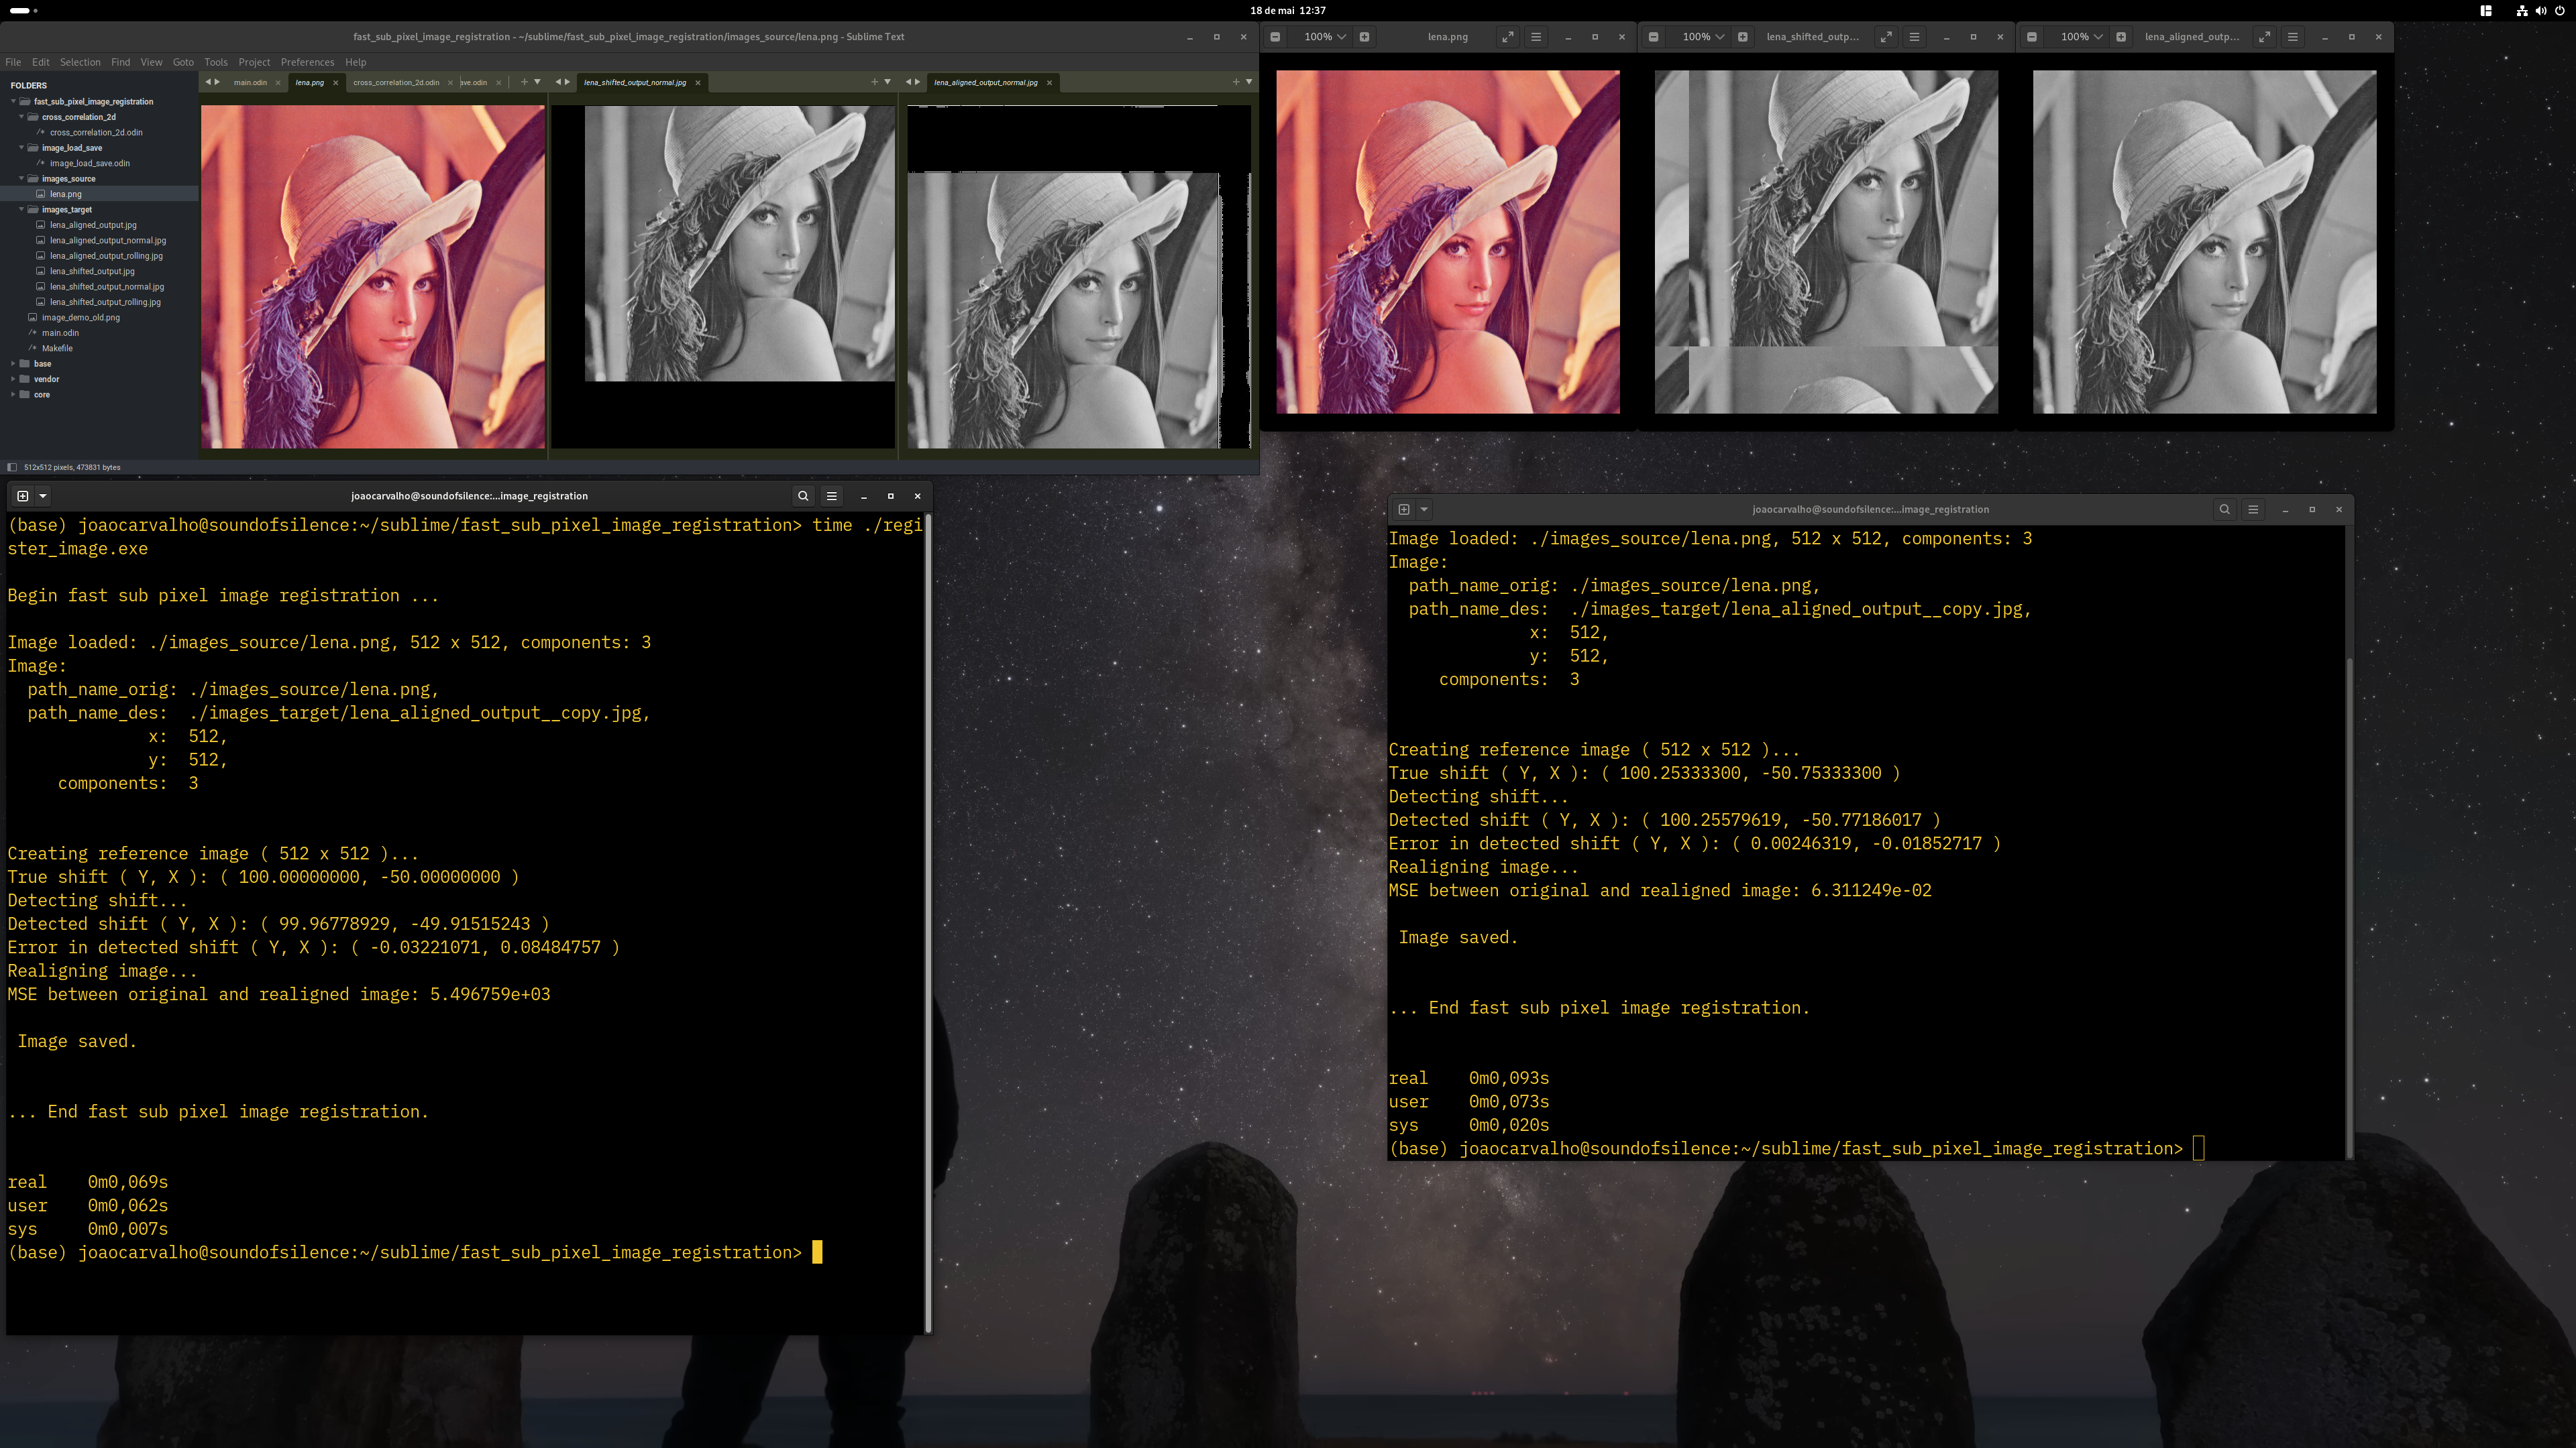Open image_demo_old.png in sidebar
The image size is (2576, 1448).
click(x=80, y=318)
